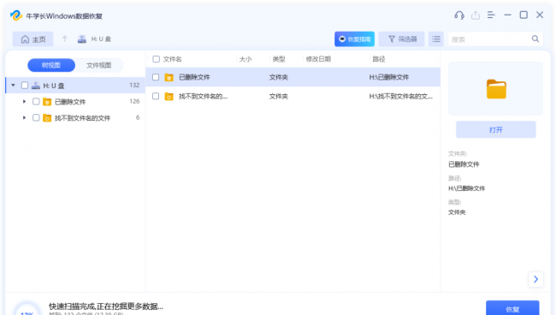Sort by 修改日期 column header
The width and height of the screenshot is (556, 315).
click(x=318, y=59)
